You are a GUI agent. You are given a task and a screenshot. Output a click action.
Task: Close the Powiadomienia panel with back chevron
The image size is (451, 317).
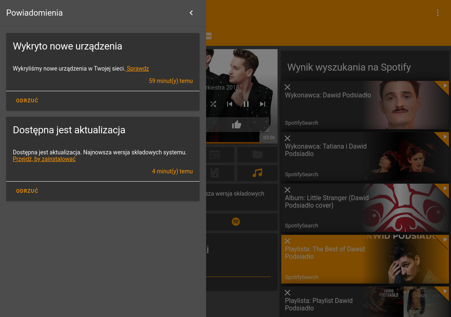pos(191,13)
